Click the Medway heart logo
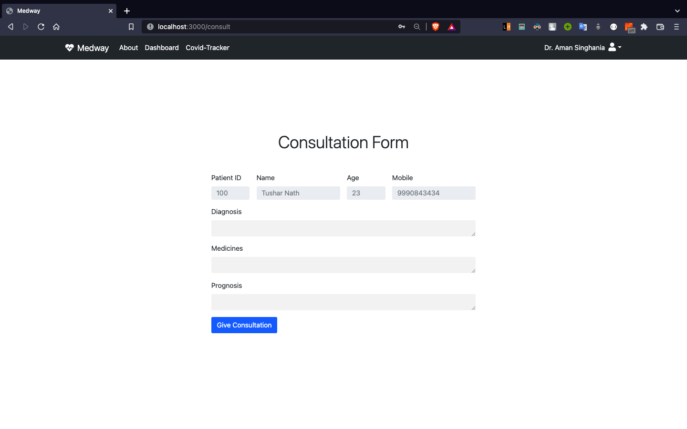This screenshot has height=429, width=687. tap(69, 47)
